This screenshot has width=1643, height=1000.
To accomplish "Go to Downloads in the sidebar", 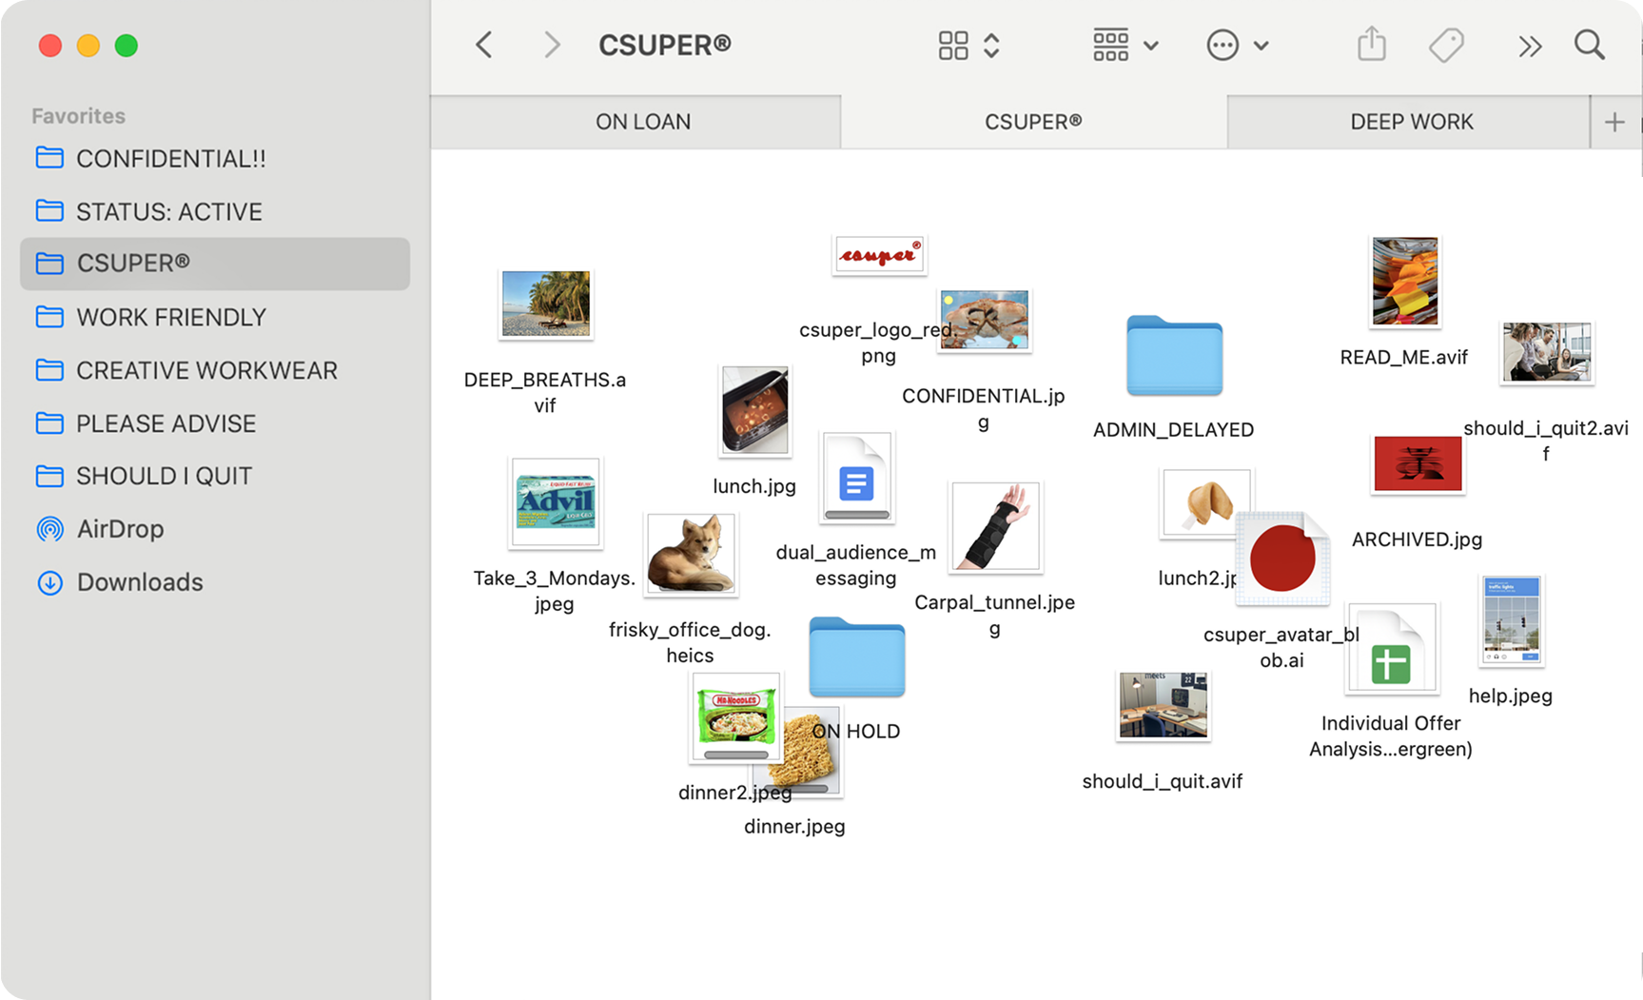I will [140, 582].
